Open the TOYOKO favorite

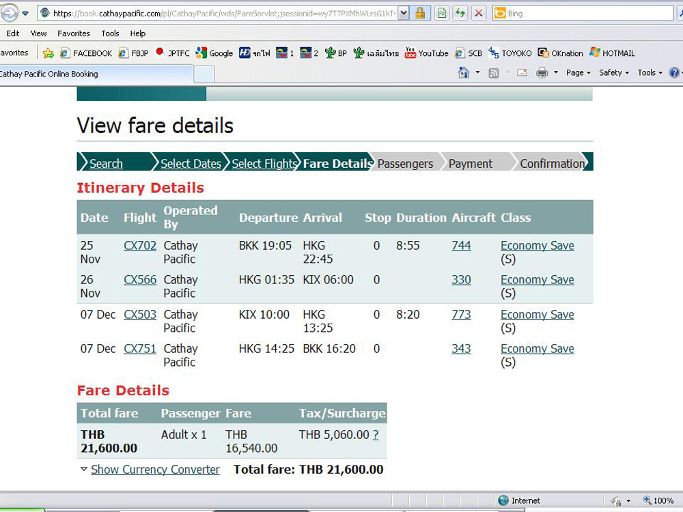point(510,53)
